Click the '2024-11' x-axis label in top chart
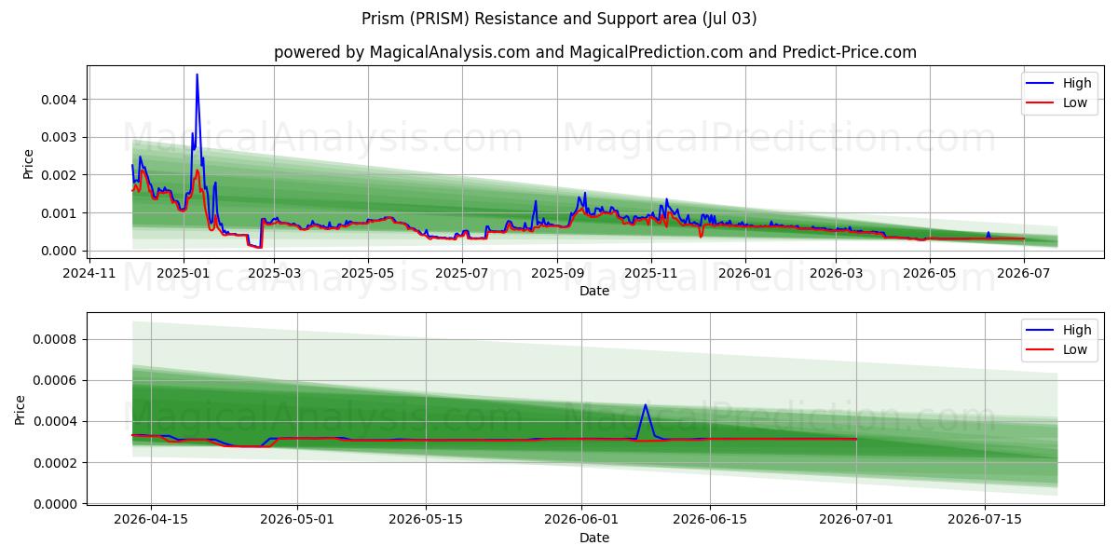Viewport: 1118px width, 559px height. [89, 273]
